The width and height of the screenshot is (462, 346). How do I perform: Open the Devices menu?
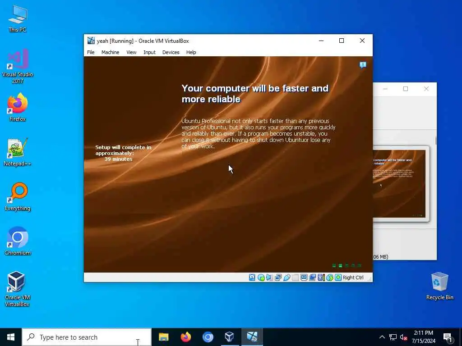point(171,52)
